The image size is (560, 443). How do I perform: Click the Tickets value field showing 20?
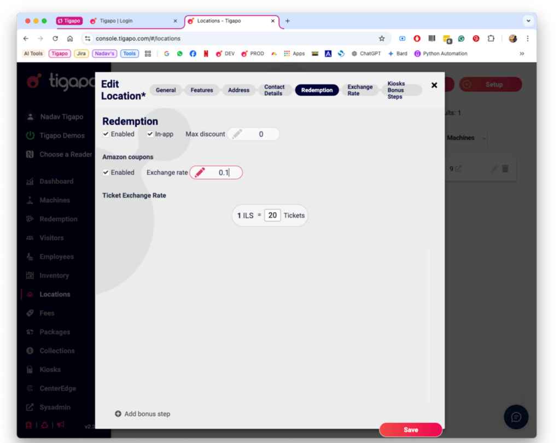[272, 215]
